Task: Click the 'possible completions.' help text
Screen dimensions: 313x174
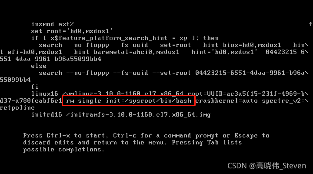Action: [x=63, y=150]
